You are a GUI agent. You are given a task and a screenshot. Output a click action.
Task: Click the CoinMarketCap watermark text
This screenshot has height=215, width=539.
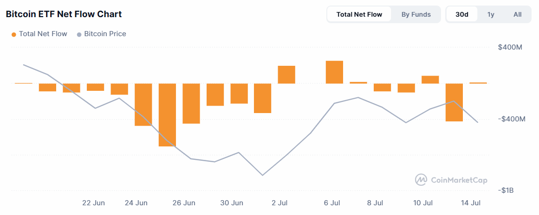pyautogui.click(x=459, y=180)
